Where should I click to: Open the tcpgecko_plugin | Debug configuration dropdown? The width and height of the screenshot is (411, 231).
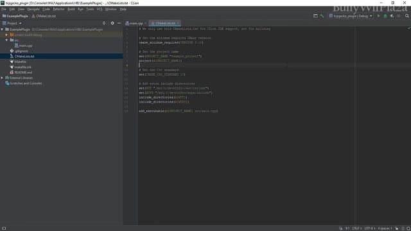351,16
